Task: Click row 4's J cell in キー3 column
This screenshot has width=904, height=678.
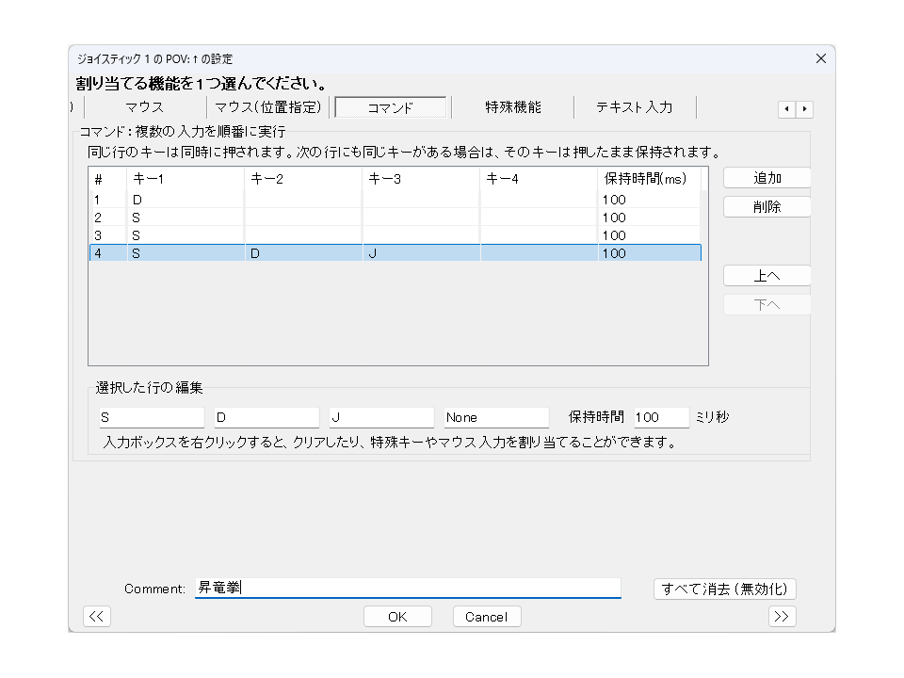Action: click(422, 253)
